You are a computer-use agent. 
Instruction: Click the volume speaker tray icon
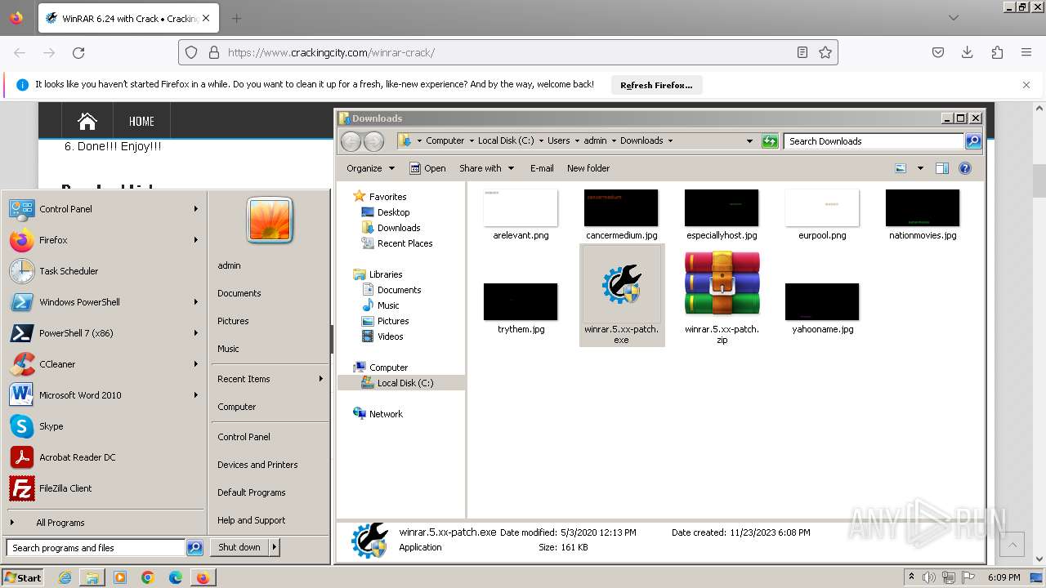pyautogui.click(x=929, y=577)
